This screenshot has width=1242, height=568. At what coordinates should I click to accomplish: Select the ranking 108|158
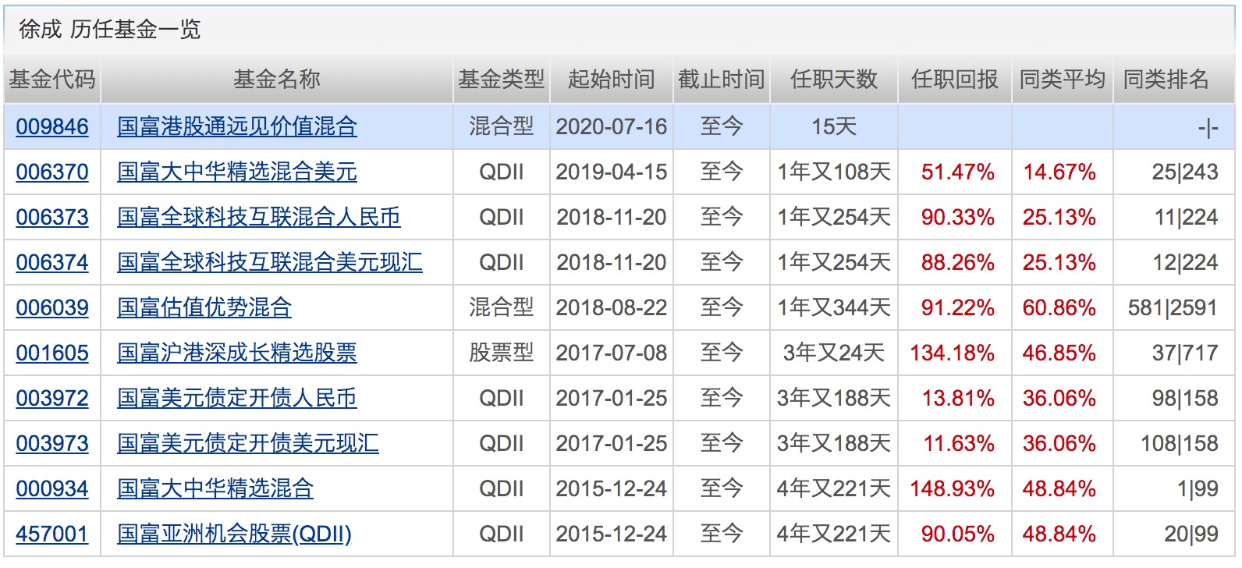1180,443
